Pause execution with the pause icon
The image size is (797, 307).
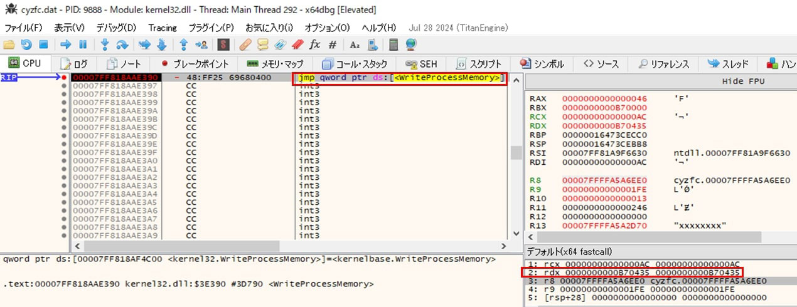(82, 44)
